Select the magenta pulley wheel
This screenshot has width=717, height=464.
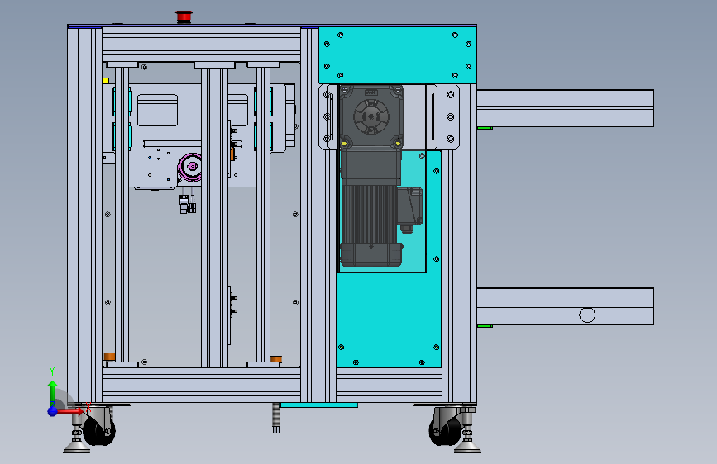pyautogui.click(x=190, y=167)
